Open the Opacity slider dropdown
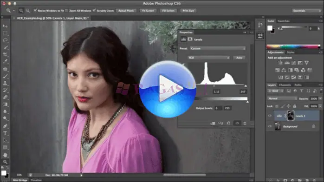The image size is (324, 182). tap(320, 99)
